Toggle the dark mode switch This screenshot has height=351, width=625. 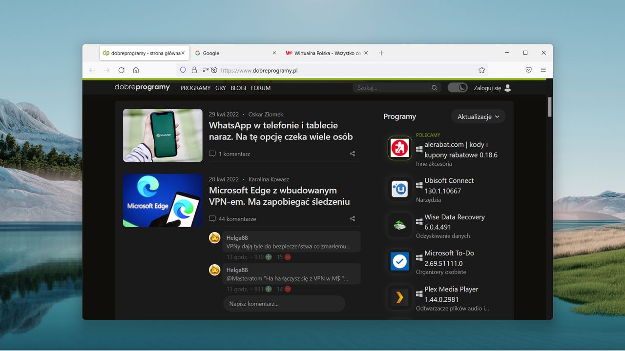(458, 88)
